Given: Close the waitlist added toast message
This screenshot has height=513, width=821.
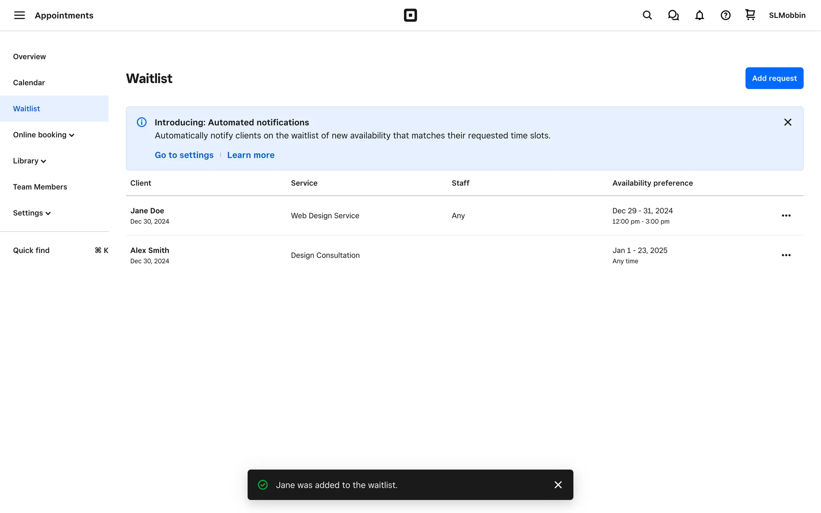Looking at the screenshot, I should tap(558, 485).
